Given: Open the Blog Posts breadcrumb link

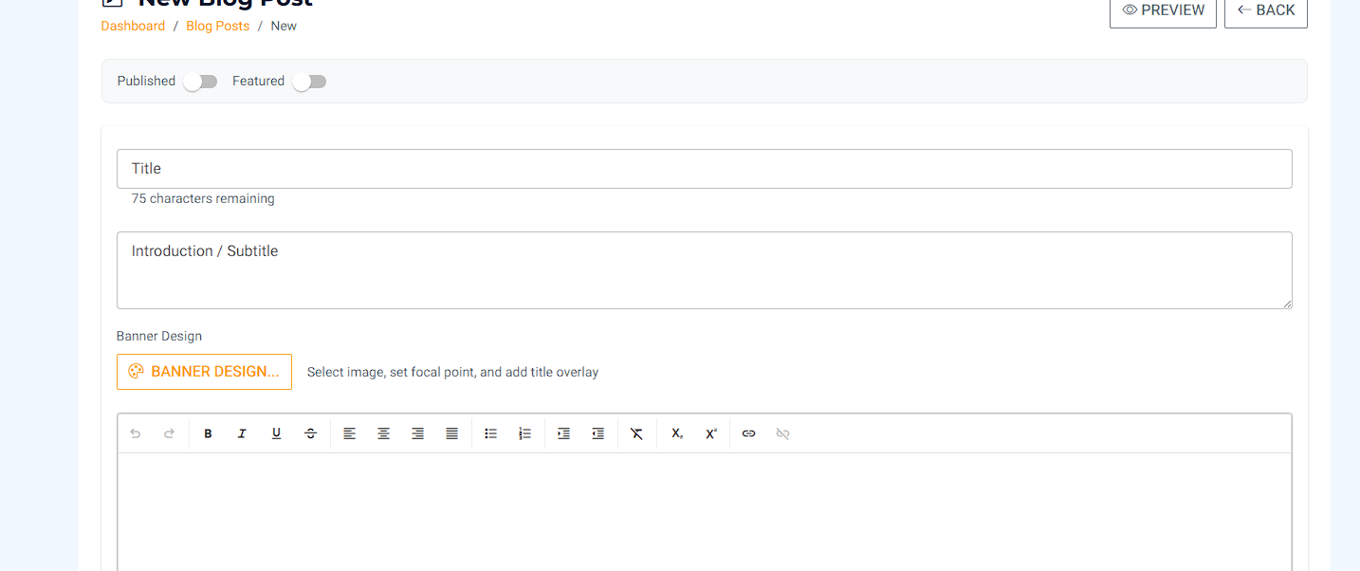Looking at the screenshot, I should (x=217, y=26).
